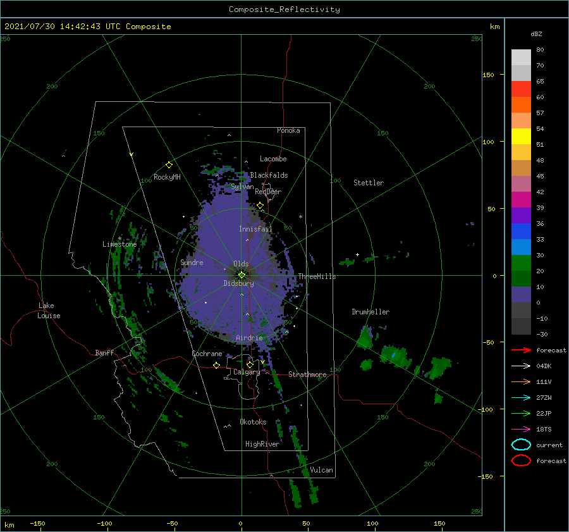Click the Drumheller label
Screen dimensions: 569x532
[370, 312]
